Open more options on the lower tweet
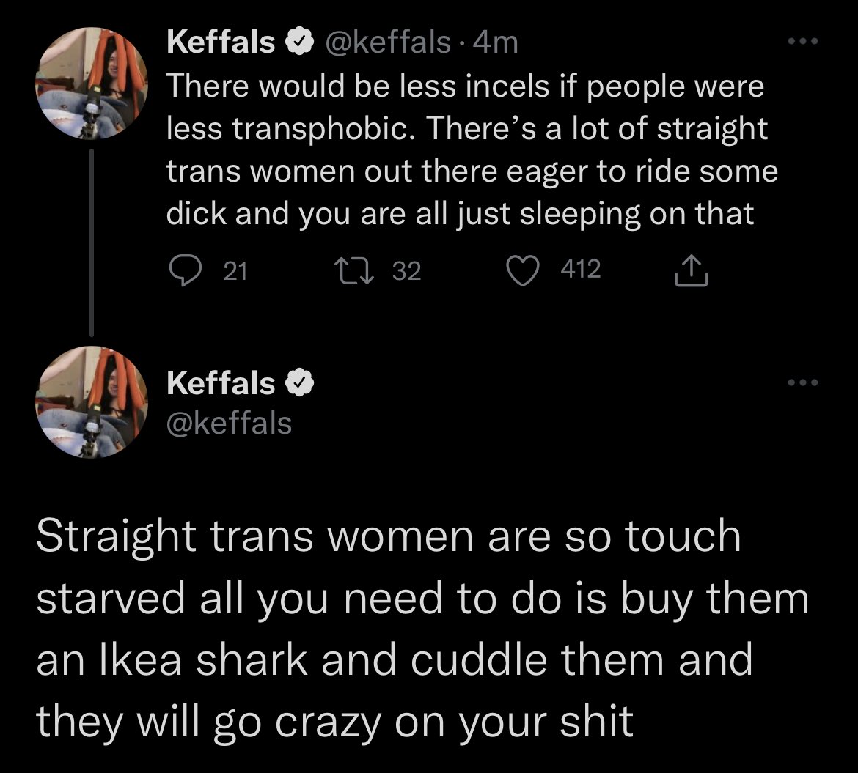This screenshot has width=858, height=773. (x=801, y=382)
